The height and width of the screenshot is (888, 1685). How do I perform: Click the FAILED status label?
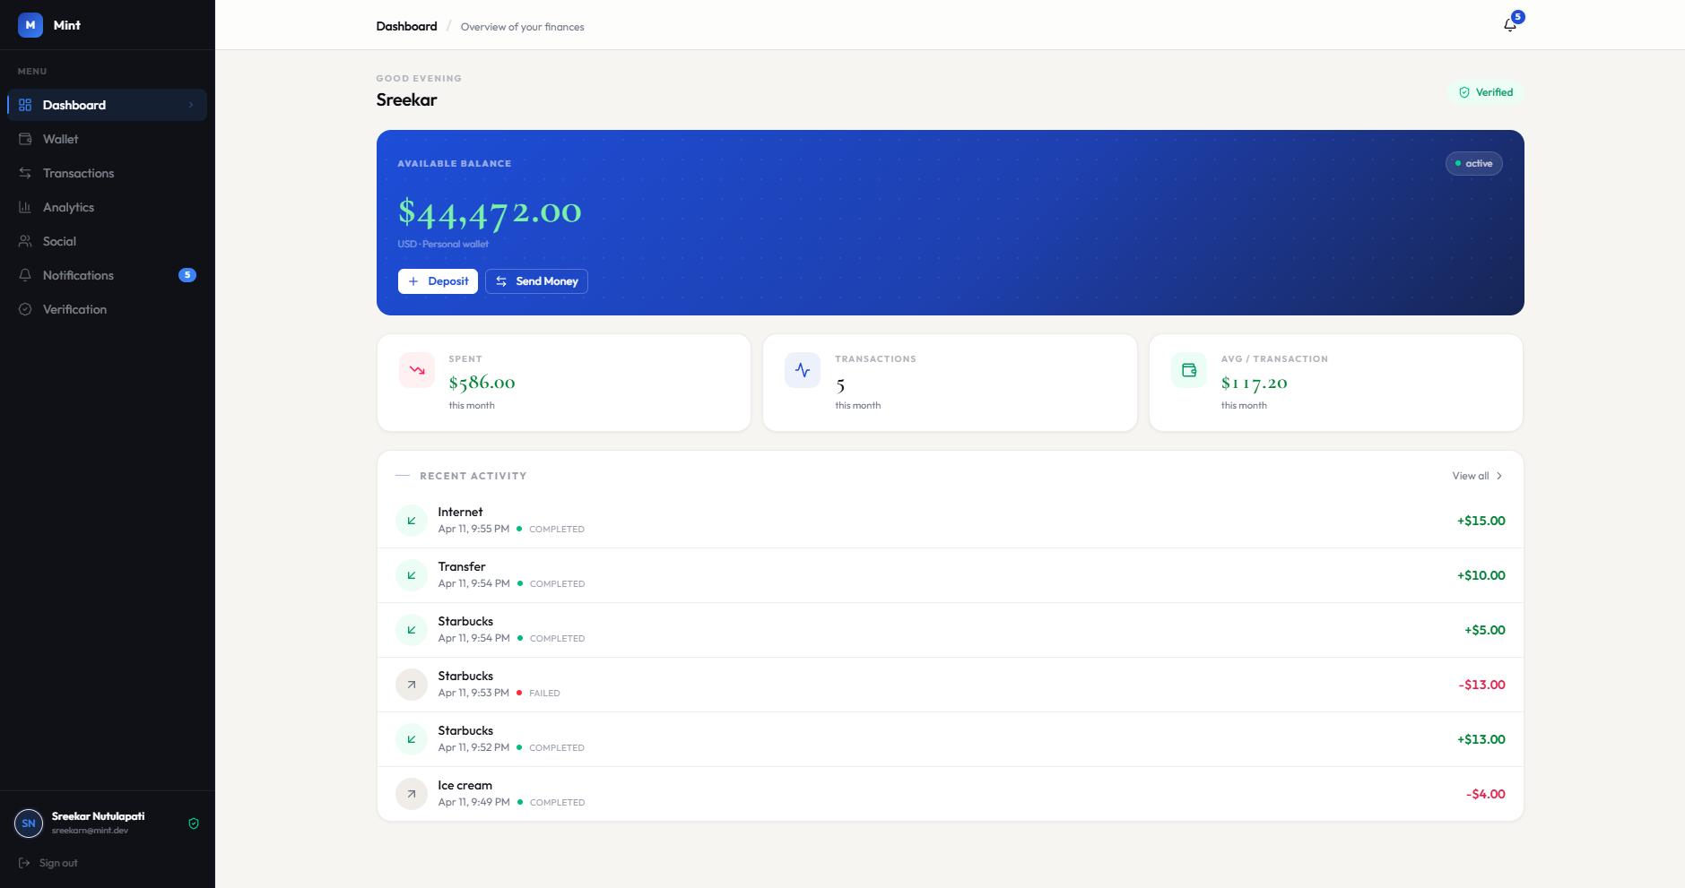[544, 694]
